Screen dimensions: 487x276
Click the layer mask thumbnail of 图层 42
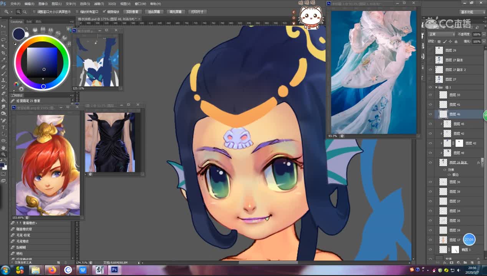pyautogui.click(x=459, y=143)
